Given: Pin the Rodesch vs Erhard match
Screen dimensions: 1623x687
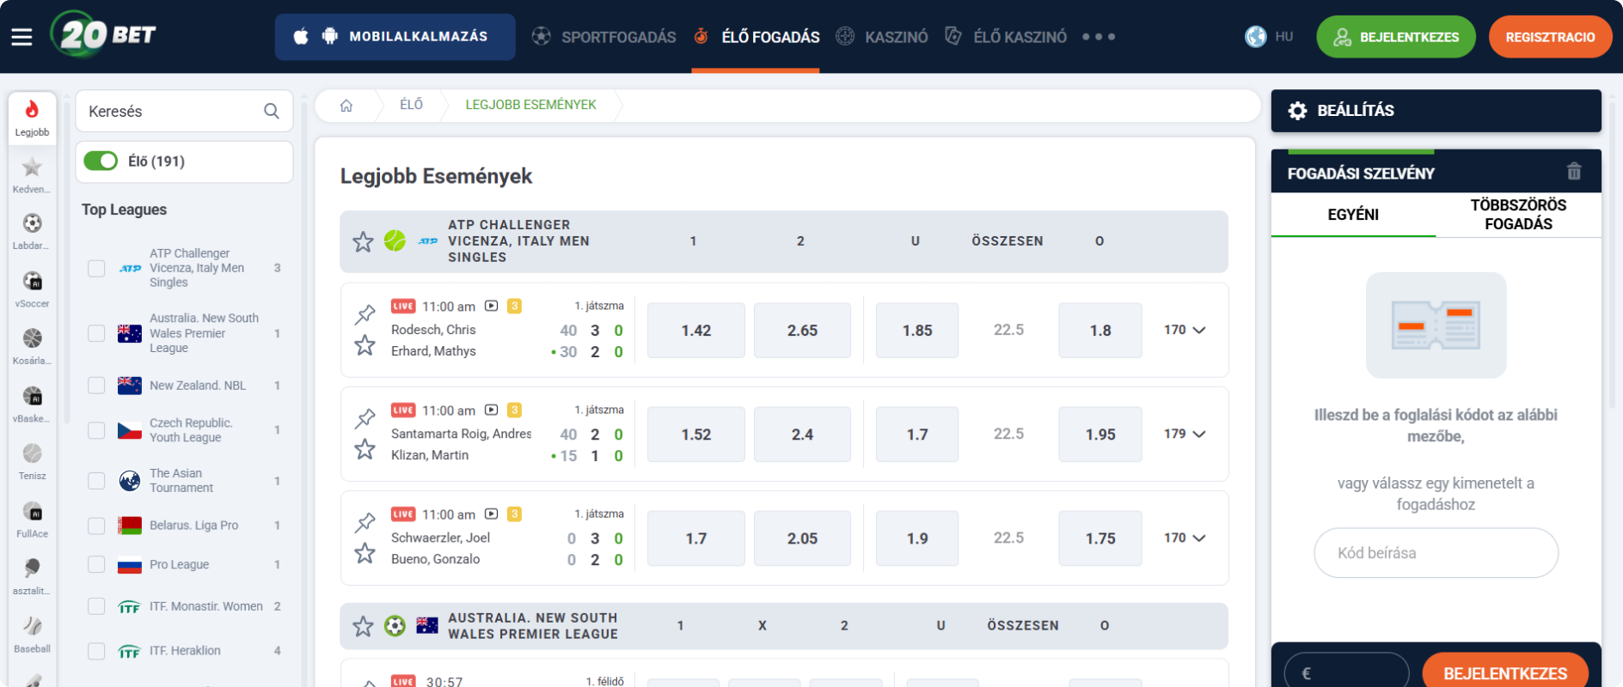Looking at the screenshot, I should point(365,314).
